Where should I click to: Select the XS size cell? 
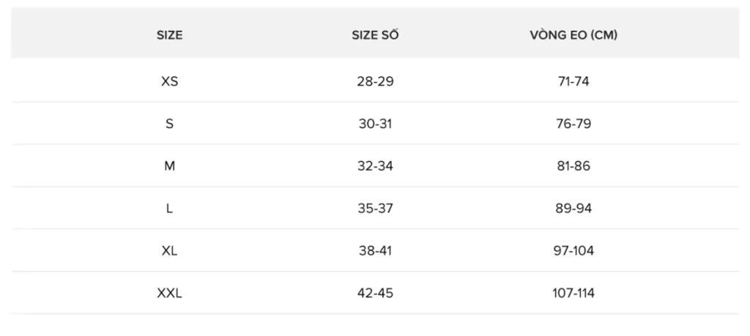pos(169,82)
